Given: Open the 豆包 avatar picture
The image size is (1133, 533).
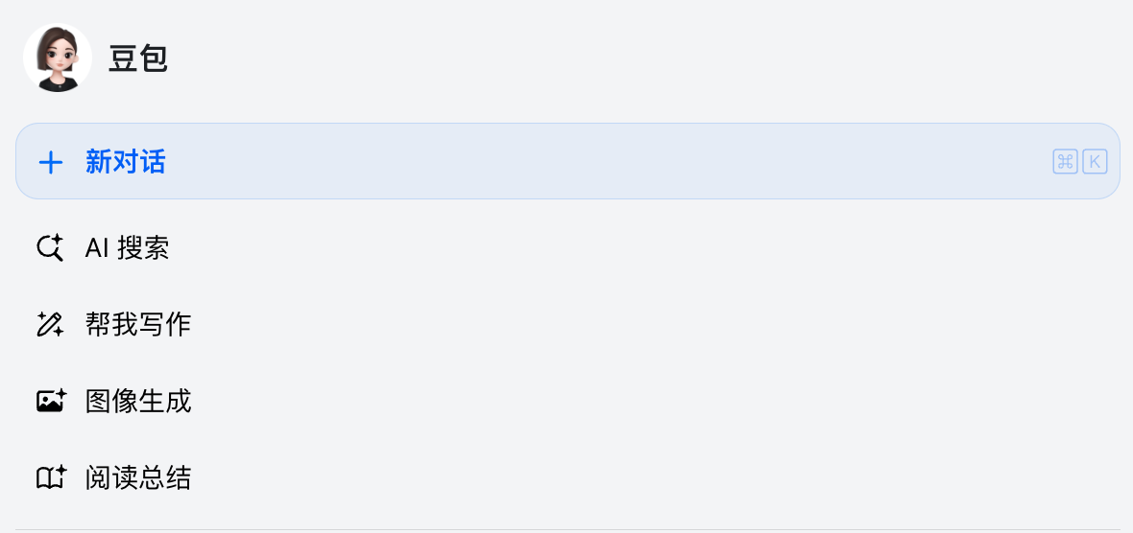Looking at the screenshot, I should (x=58, y=58).
